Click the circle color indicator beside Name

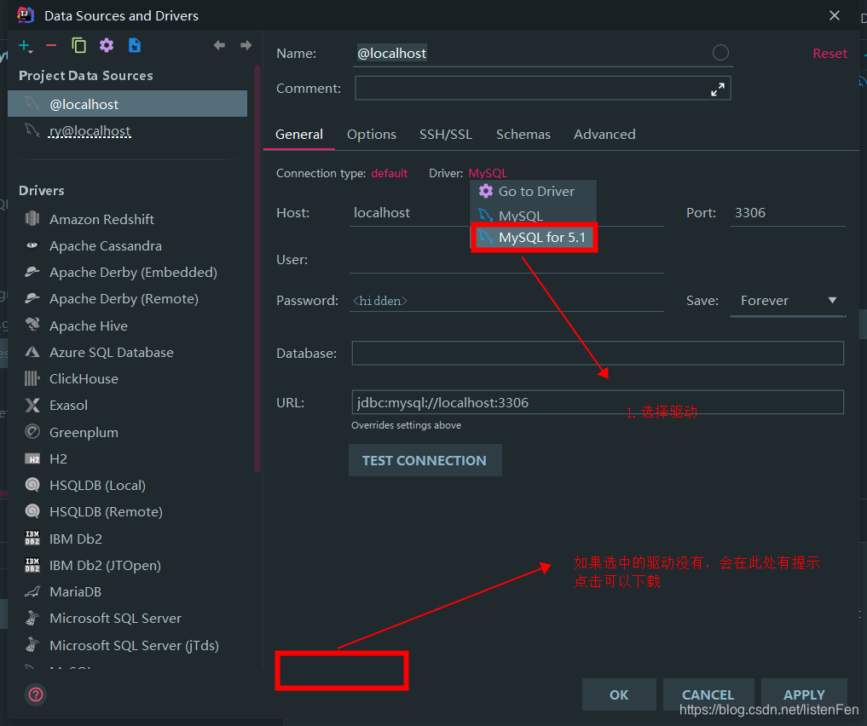[720, 53]
